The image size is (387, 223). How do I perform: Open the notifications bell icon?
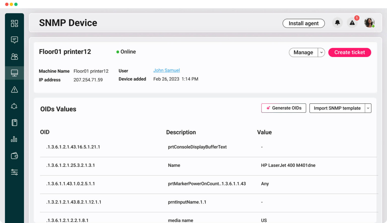tap(337, 23)
